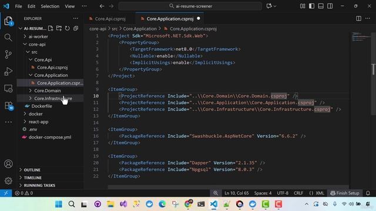Change file encoding UTF-8
The image size is (376, 211).
pyautogui.click(x=283, y=193)
